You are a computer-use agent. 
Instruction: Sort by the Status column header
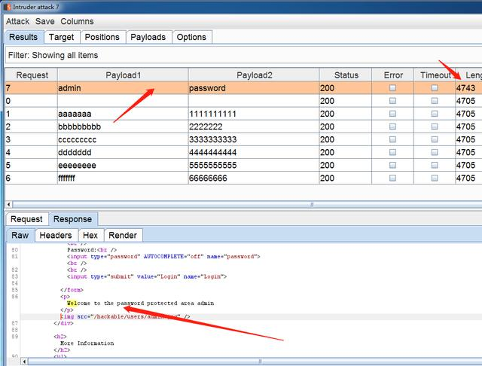click(346, 75)
